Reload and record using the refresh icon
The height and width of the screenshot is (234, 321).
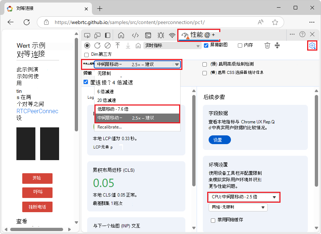tap(98, 45)
